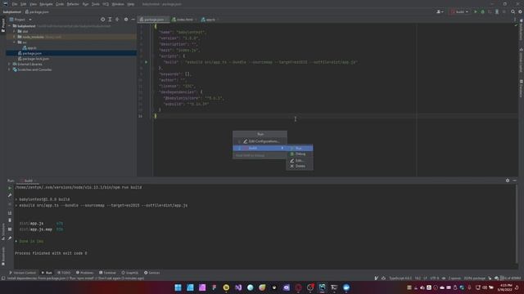Open the Tools menu

(96, 4)
